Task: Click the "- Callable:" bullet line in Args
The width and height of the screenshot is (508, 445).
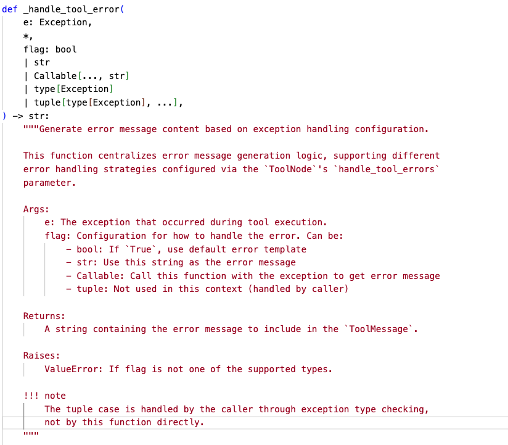Action: point(253,276)
